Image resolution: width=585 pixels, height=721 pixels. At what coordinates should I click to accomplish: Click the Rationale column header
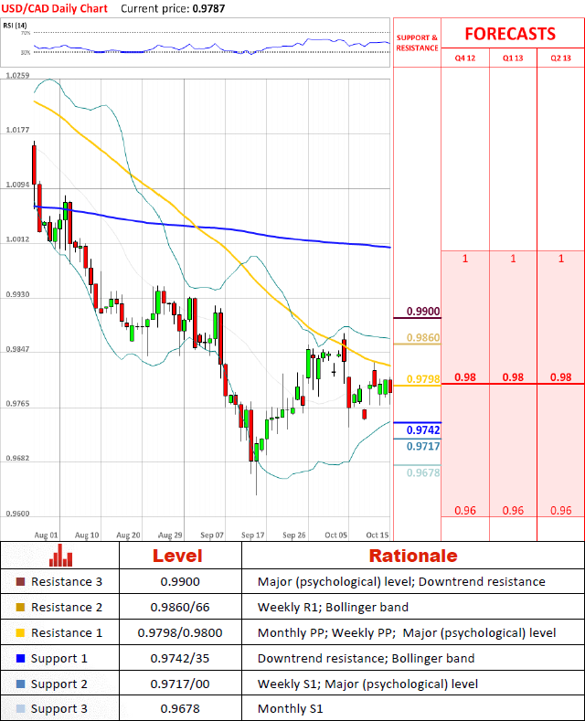point(412,556)
